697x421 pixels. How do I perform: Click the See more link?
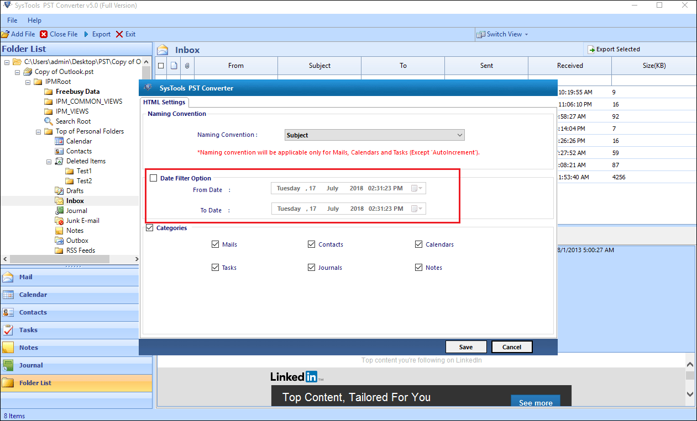[534, 403]
